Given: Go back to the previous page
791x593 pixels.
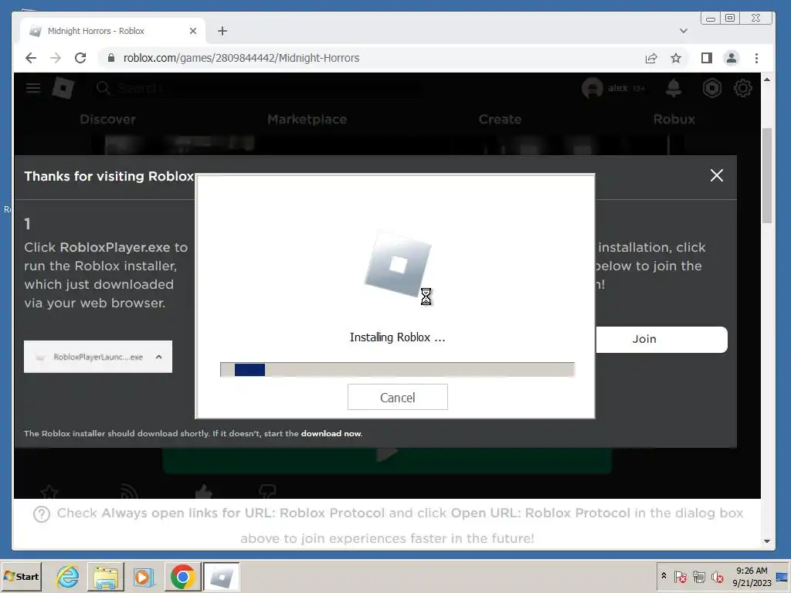Looking at the screenshot, I should (x=31, y=58).
